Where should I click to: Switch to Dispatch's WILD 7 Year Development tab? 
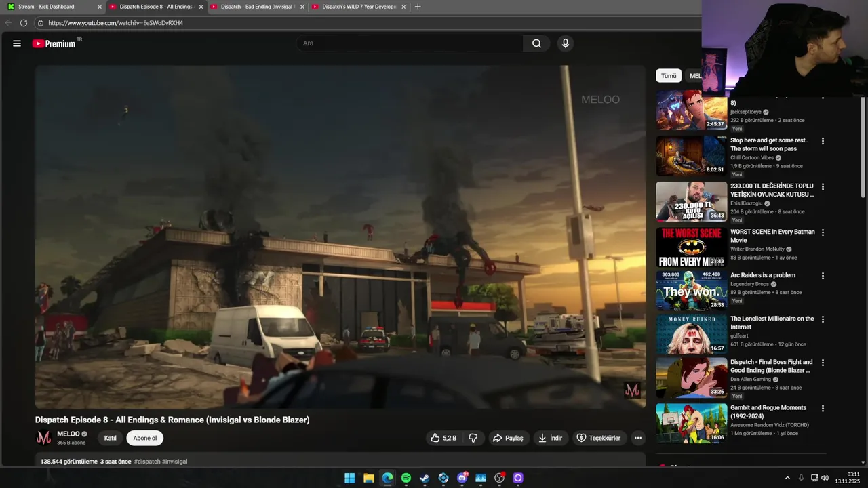(359, 7)
